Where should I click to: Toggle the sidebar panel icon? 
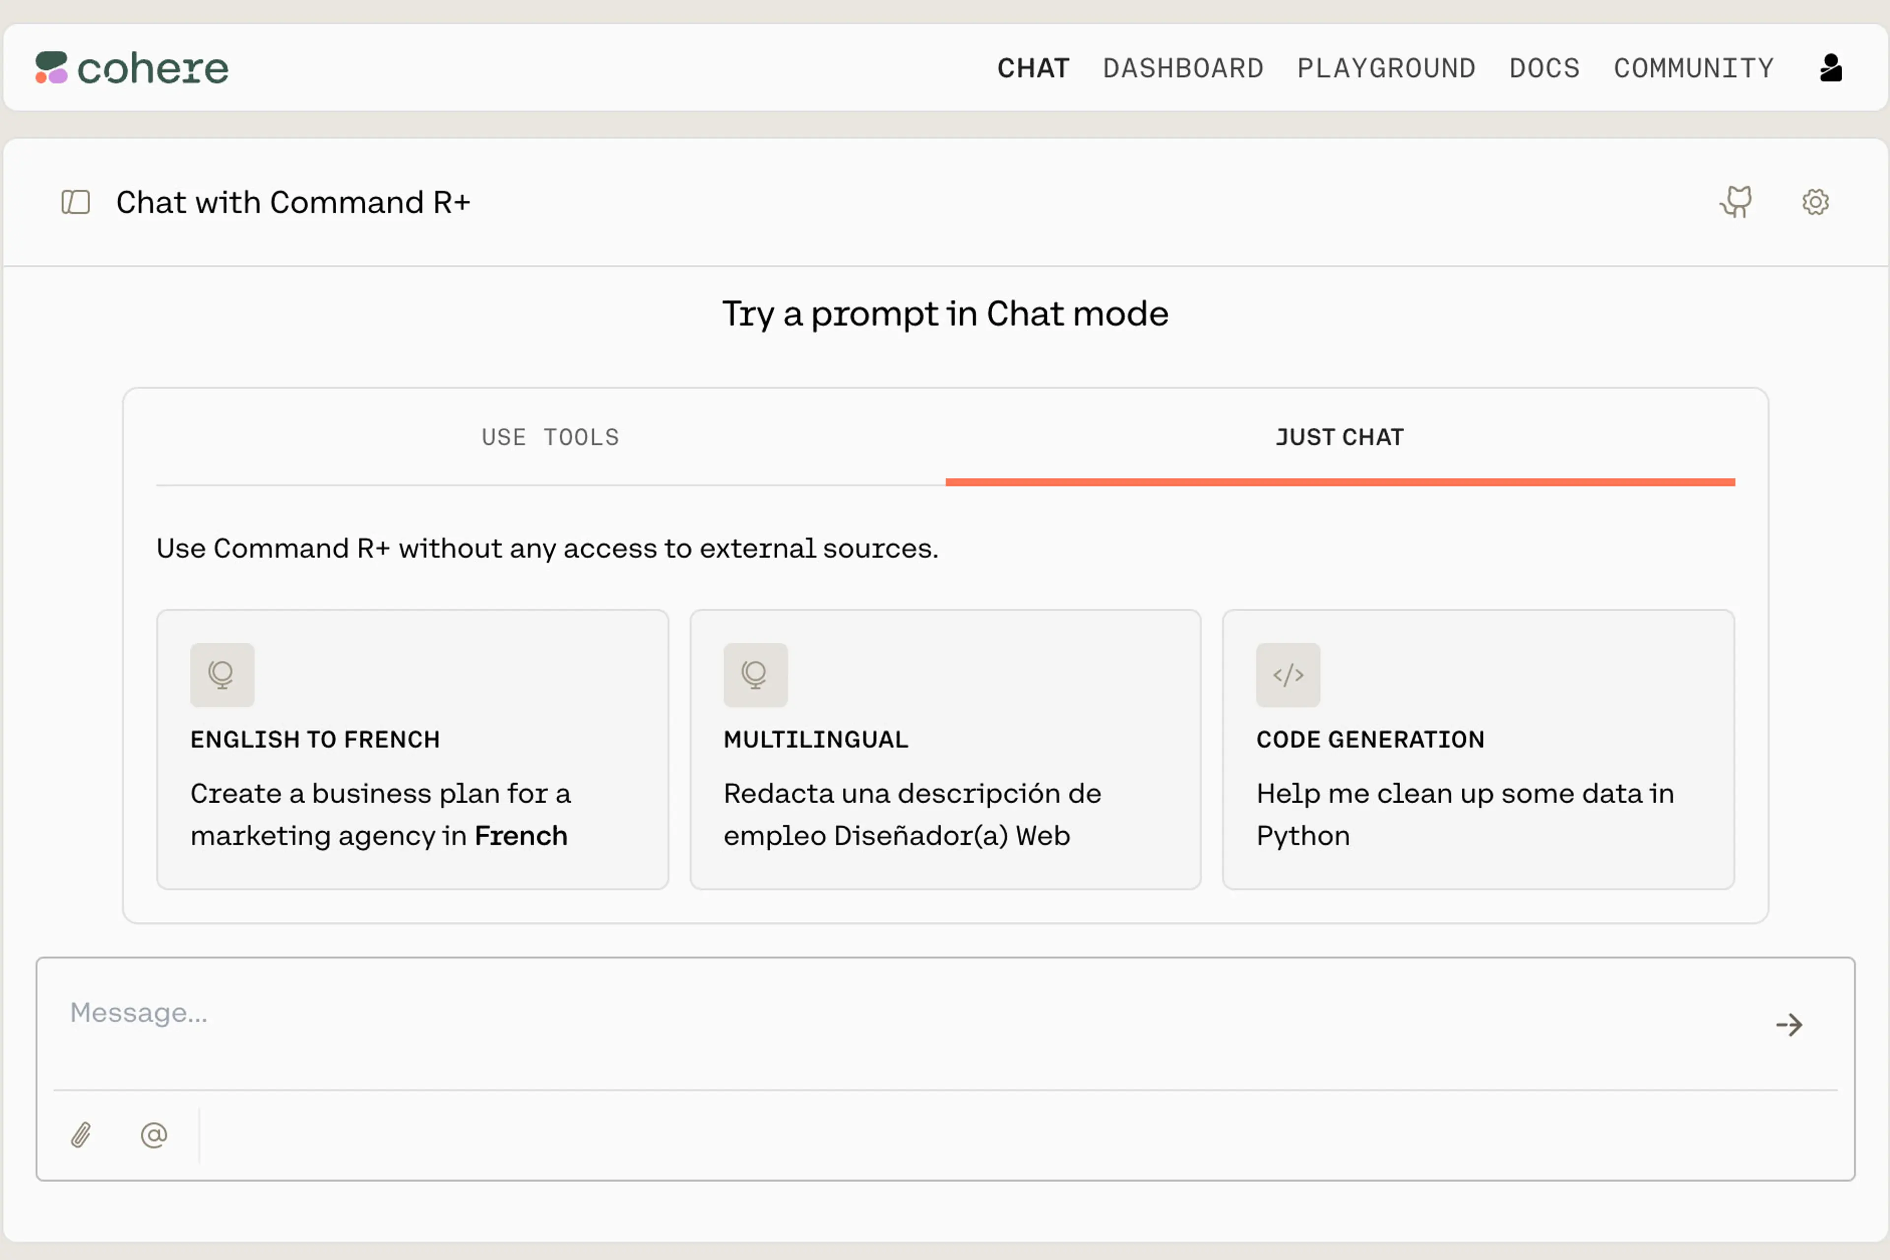pos(75,202)
